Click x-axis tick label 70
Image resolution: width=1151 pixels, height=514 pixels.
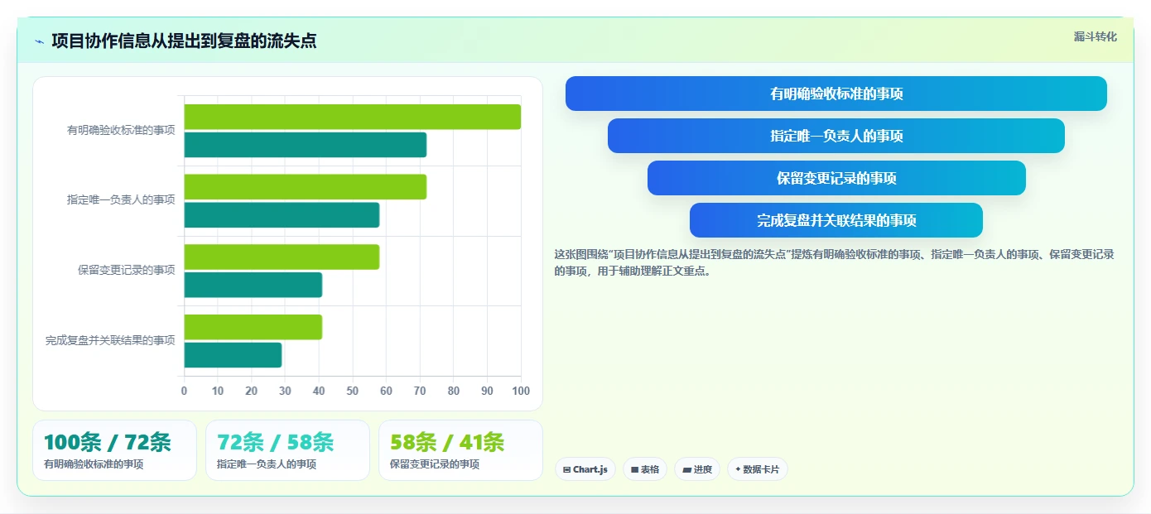(x=420, y=391)
